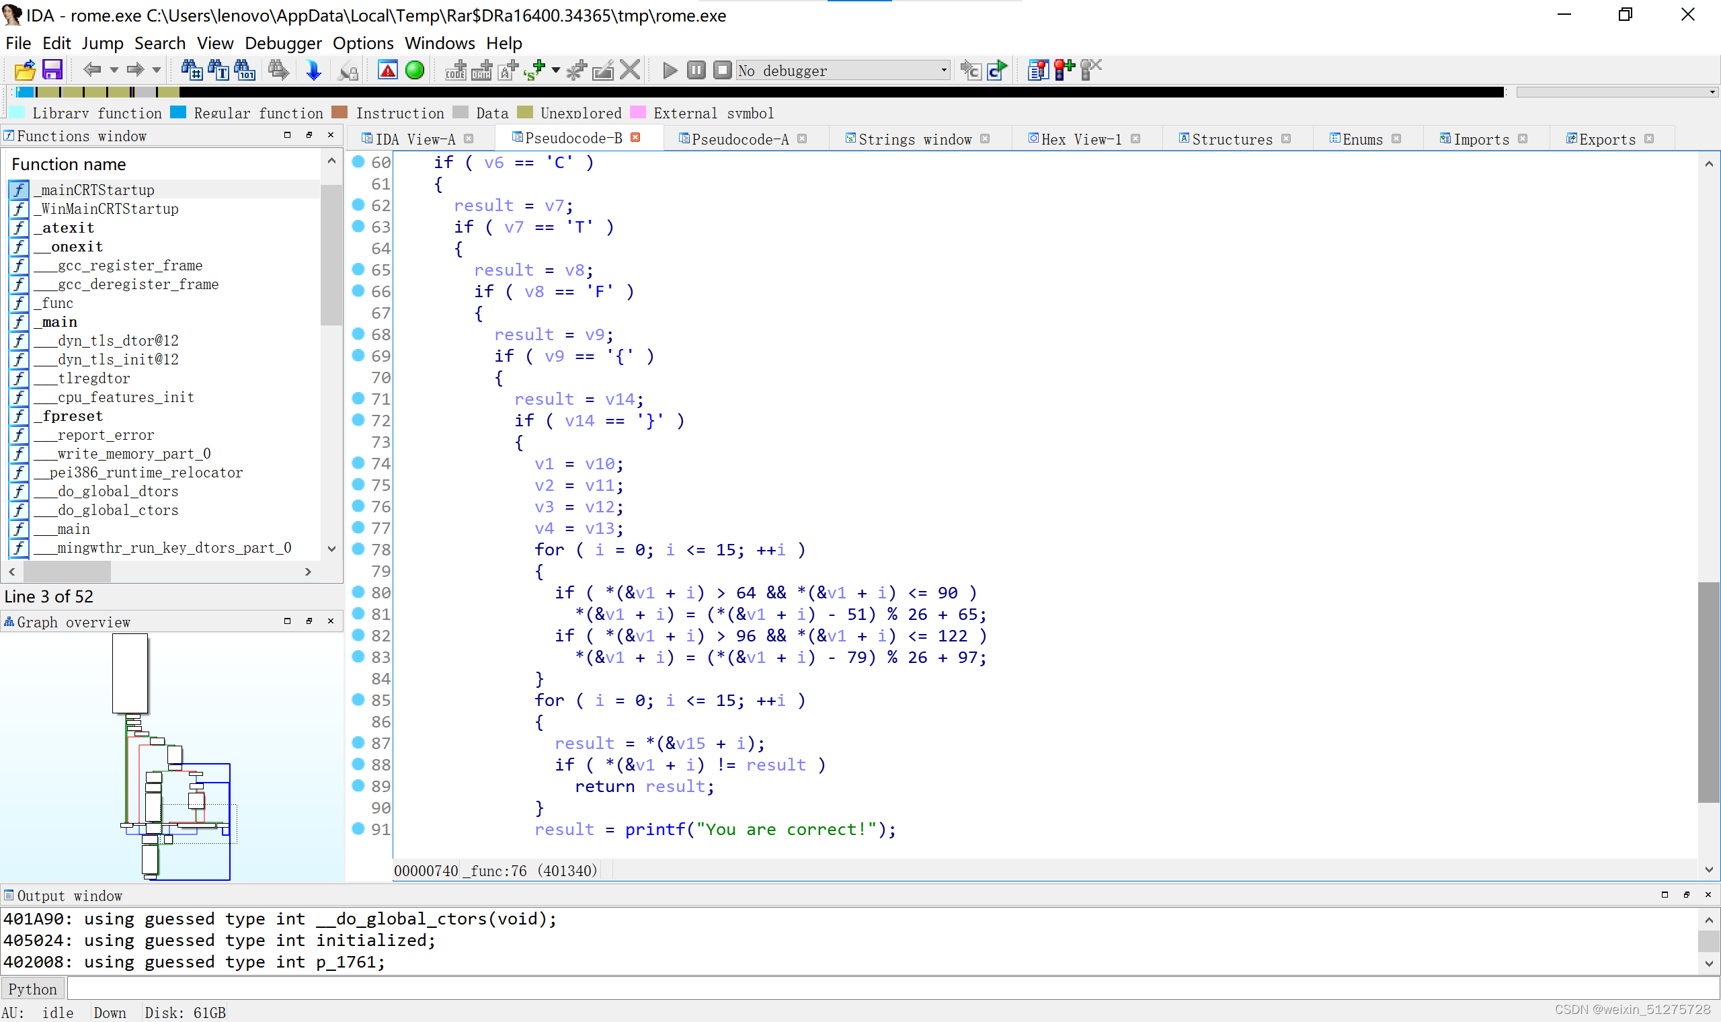Screen dimensions: 1721x1022
Task: Close the Functions window panel
Action: [x=331, y=135]
